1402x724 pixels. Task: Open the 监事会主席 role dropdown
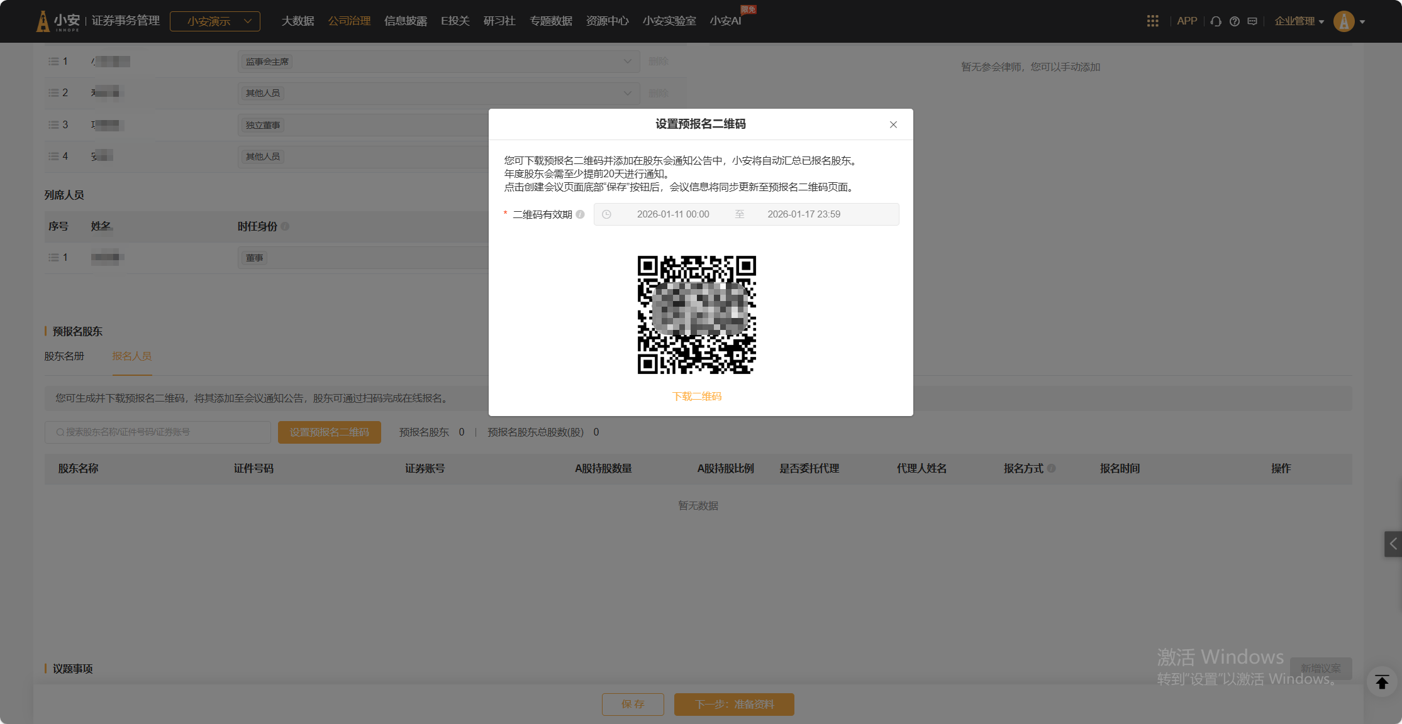438,62
